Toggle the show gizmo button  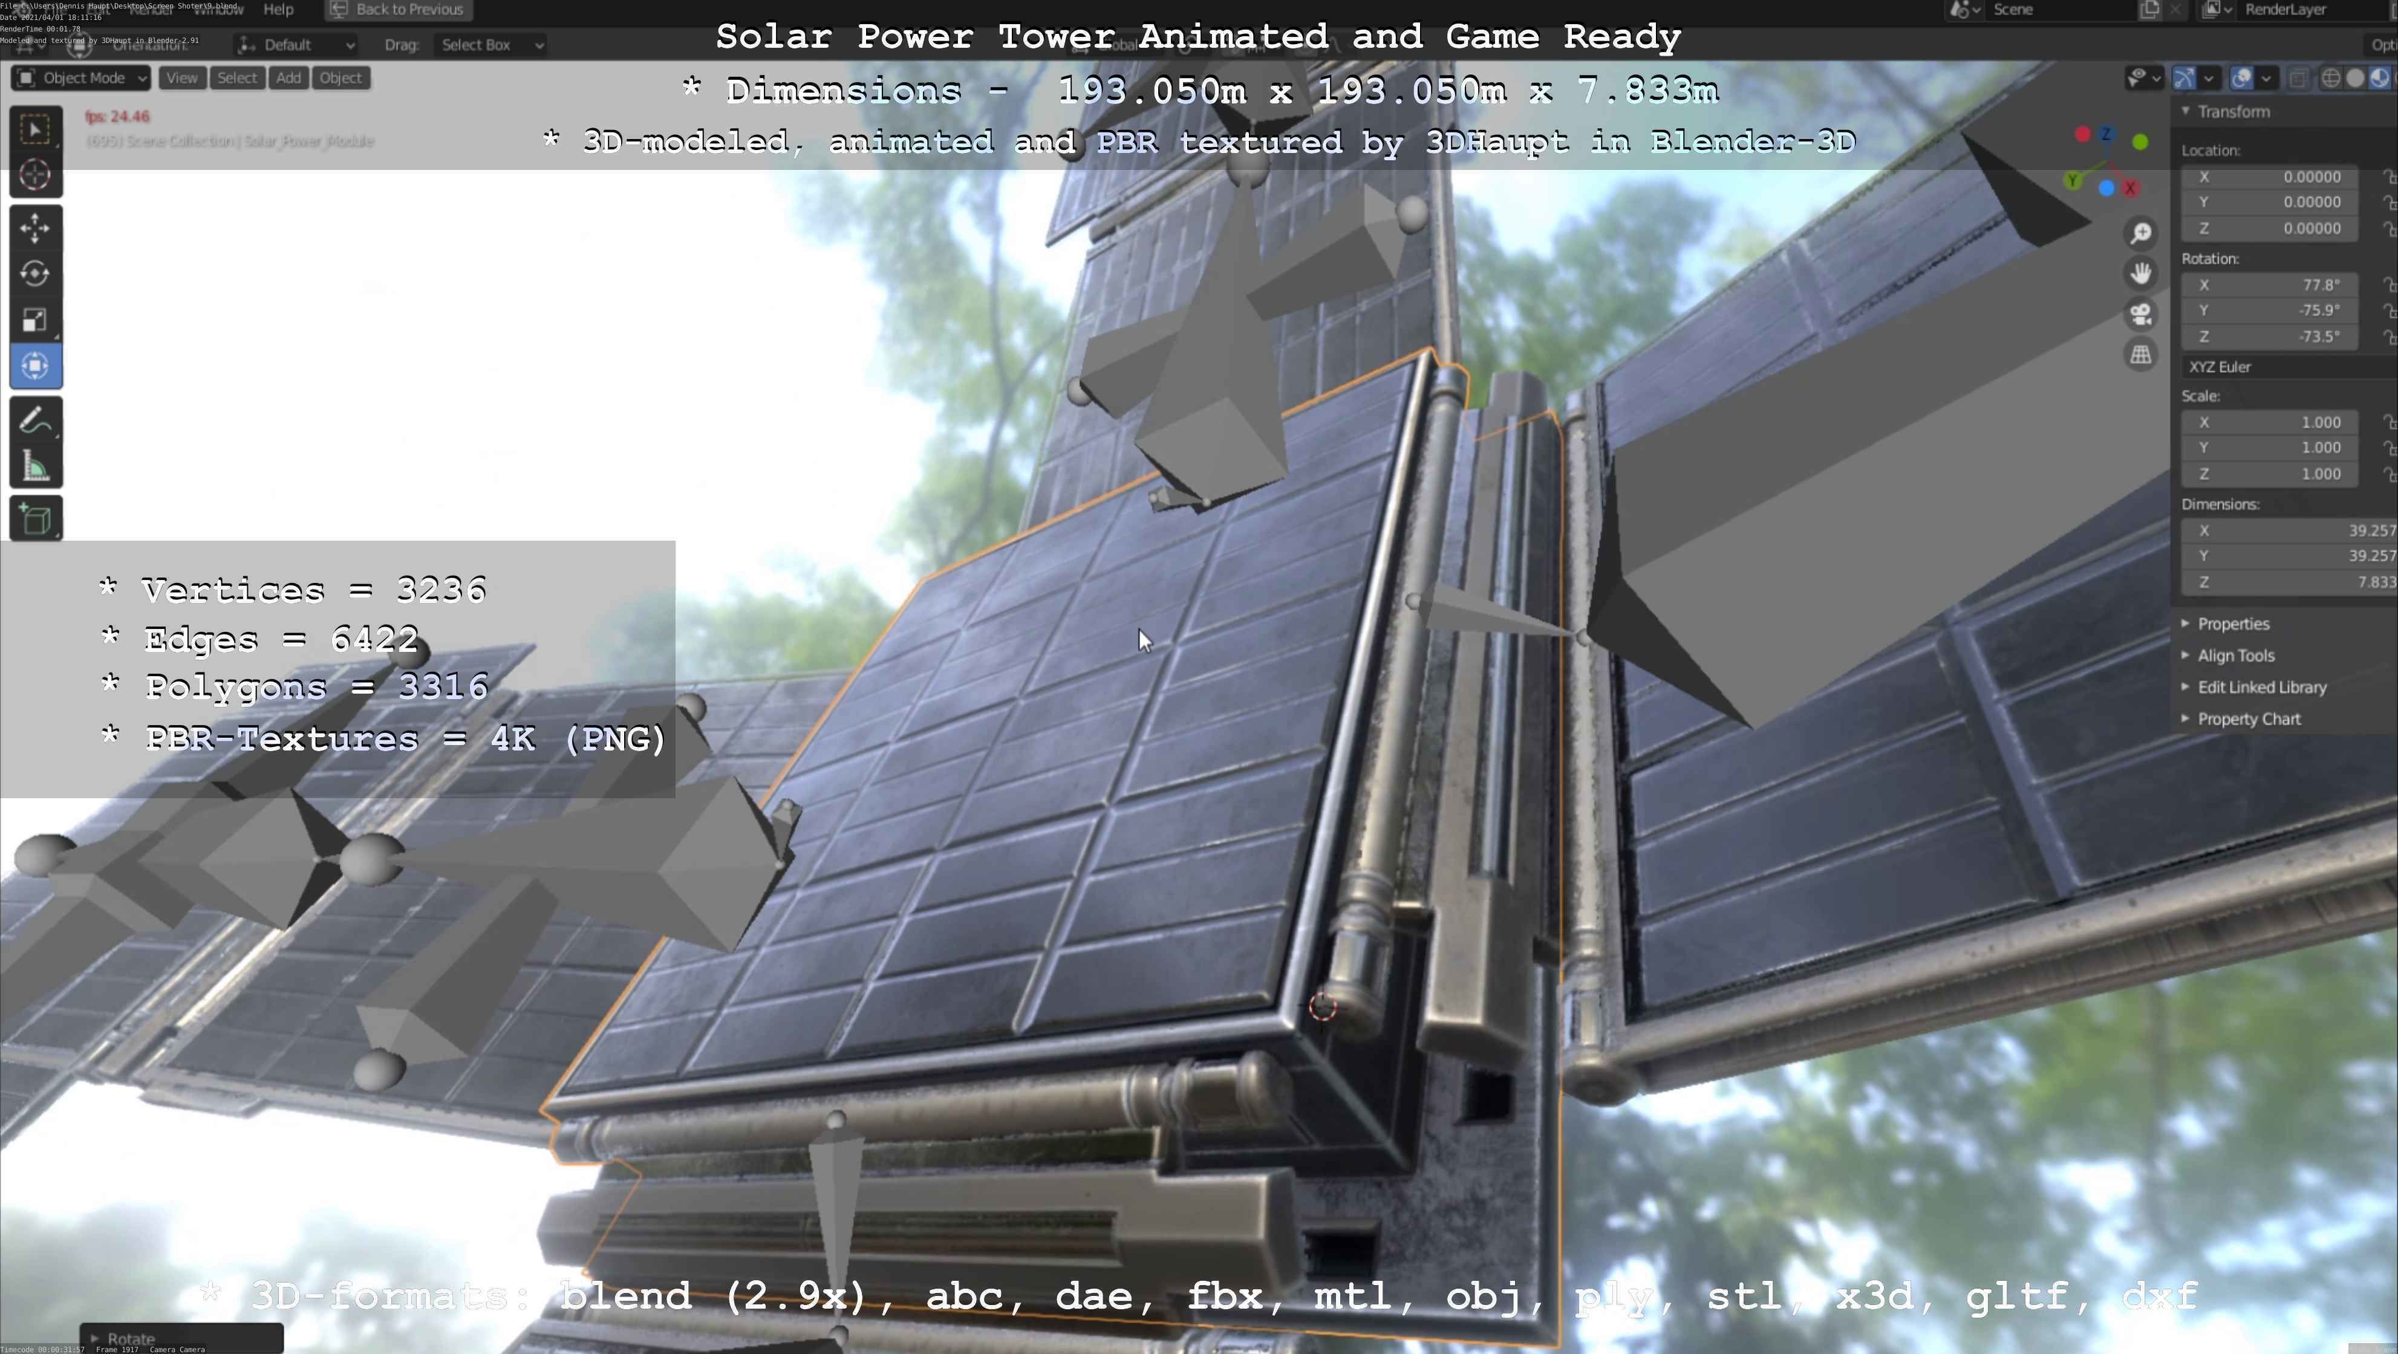pos(2184,78)
